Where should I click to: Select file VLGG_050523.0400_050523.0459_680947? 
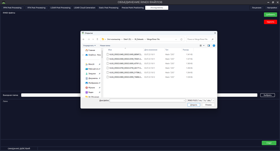click(x=125, y=54)
